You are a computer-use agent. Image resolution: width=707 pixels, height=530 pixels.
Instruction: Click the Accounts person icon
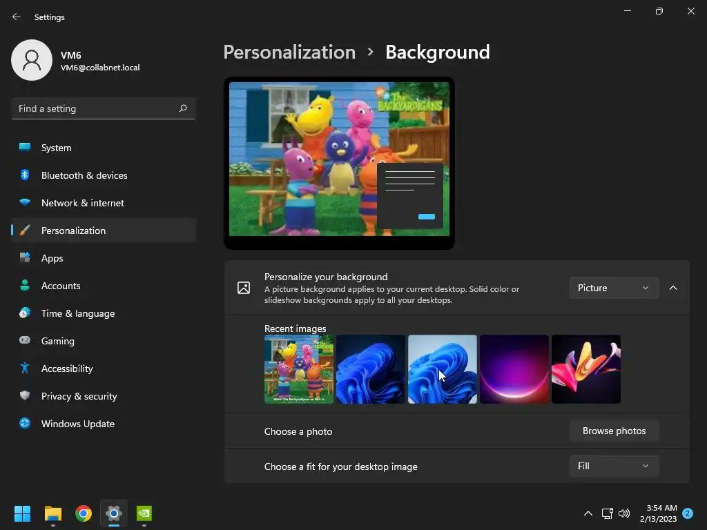click(x=25, y=285)
